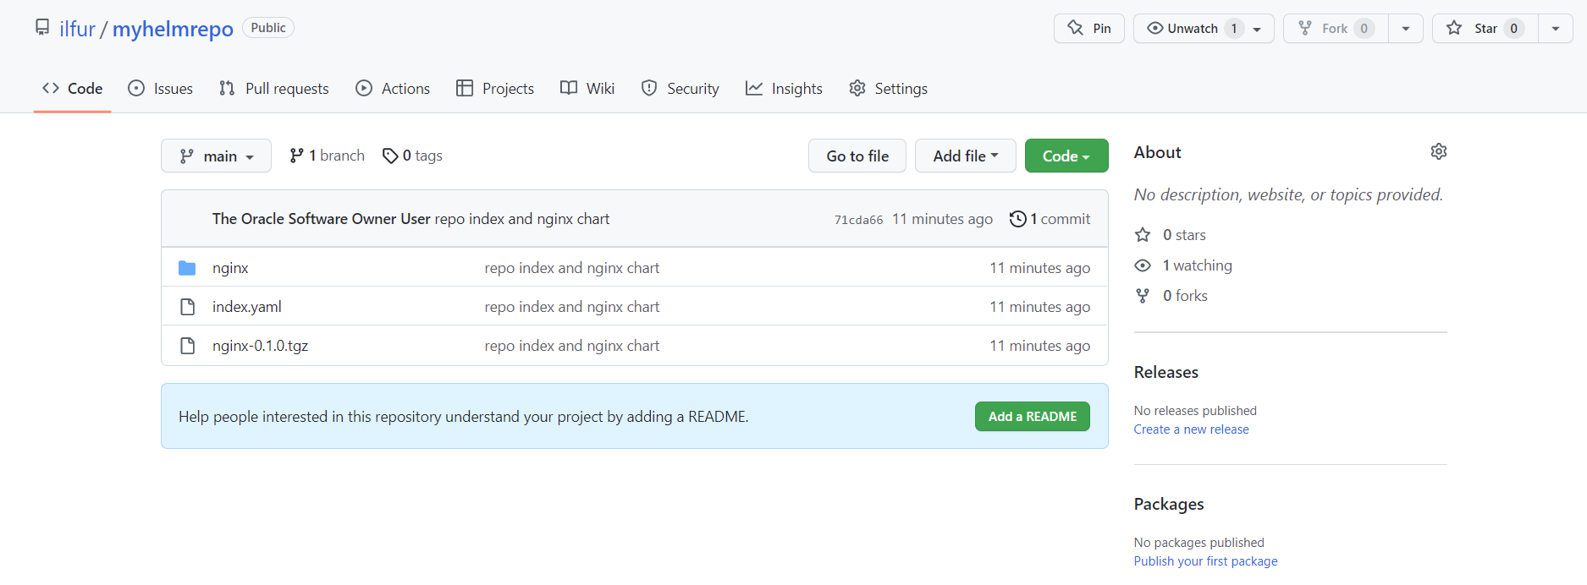This screenshot has height=585, width=1587.
Task: Open repository Settings tab
Action: [x=889, y=88]
